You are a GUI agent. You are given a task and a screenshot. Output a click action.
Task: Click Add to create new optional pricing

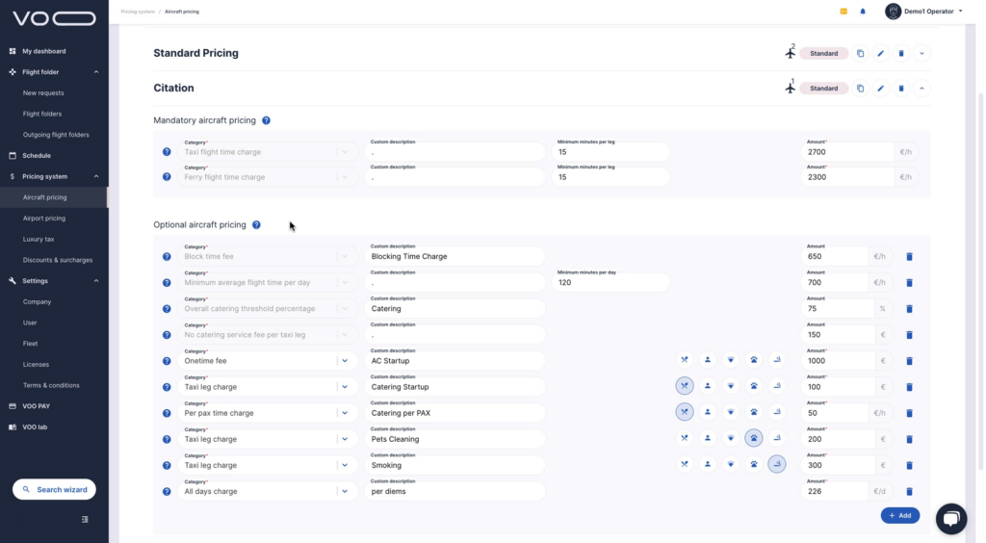pyautogui.click(x=899, y=516)
